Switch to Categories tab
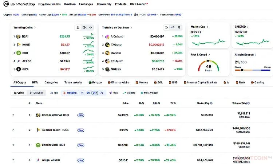 coord(51,82)
